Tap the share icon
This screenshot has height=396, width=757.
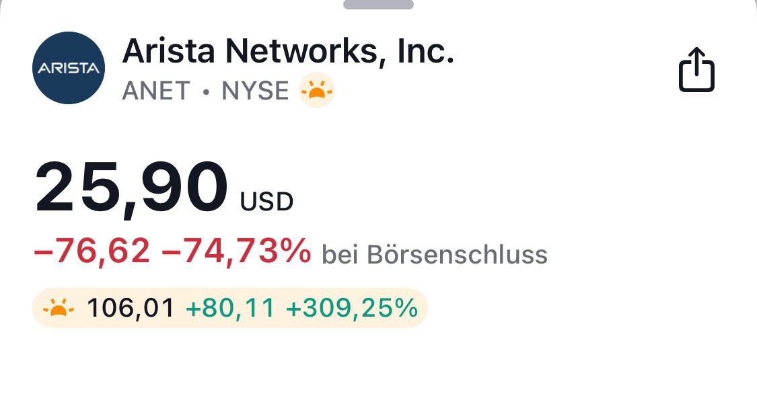(x=696, y=69)
